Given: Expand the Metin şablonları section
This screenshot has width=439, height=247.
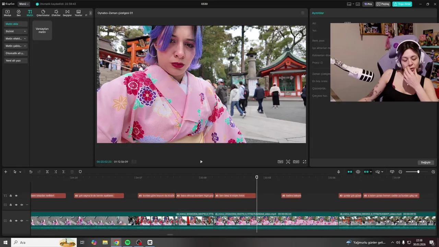Looking at the screenshot, I should (16, 46).
